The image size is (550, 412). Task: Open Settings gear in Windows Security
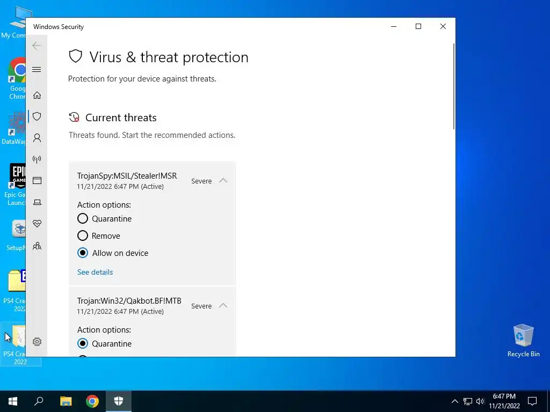tap(37, 342)
